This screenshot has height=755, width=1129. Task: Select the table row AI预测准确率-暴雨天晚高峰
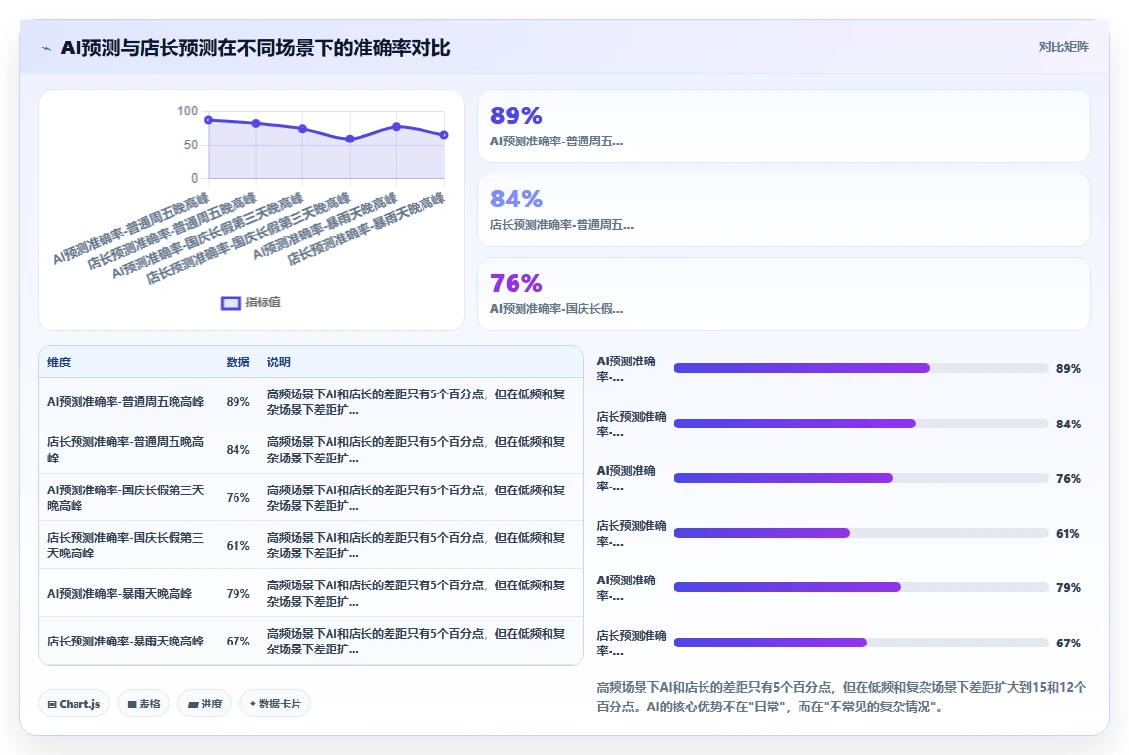(311, 593)
